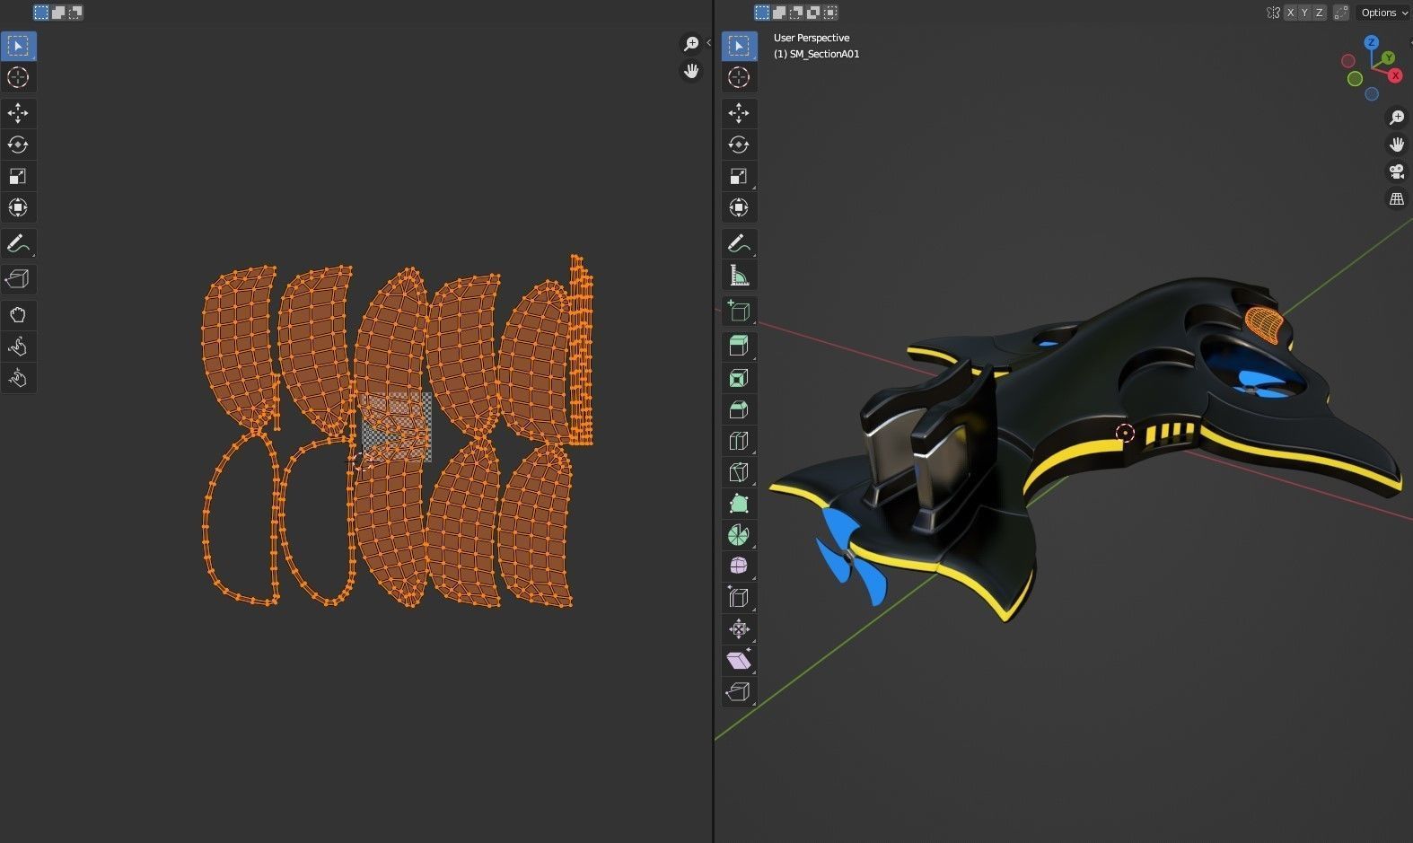1413x843 pixels.
Task: Select the Inset Faces tool
Action: coord(739,378)
